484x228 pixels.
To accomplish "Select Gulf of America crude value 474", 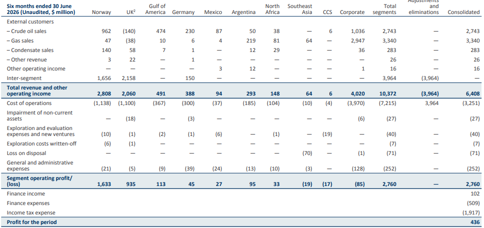I will click(x=161, y=31).
